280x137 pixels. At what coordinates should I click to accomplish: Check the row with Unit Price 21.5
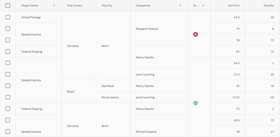8,74
